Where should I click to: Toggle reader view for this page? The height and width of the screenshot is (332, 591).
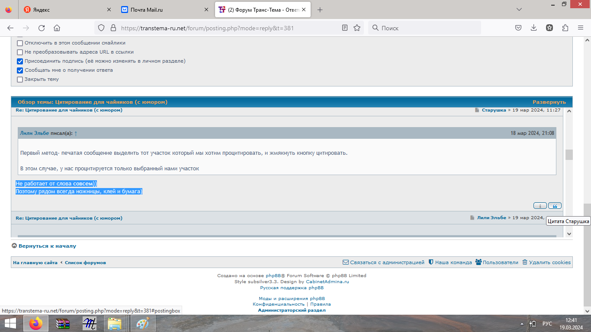tap(345, 28)
